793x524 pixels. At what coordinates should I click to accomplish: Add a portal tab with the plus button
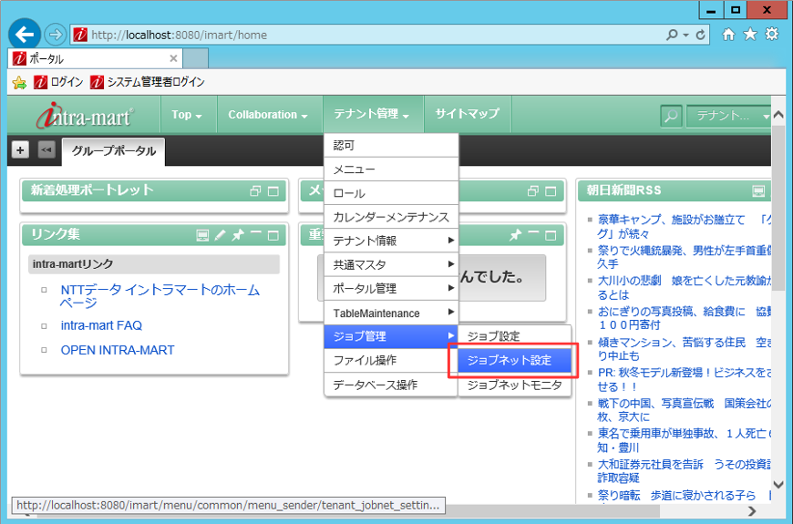click(x=20, y=150)
